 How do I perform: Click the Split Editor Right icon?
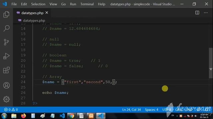[x=197, y=13]
